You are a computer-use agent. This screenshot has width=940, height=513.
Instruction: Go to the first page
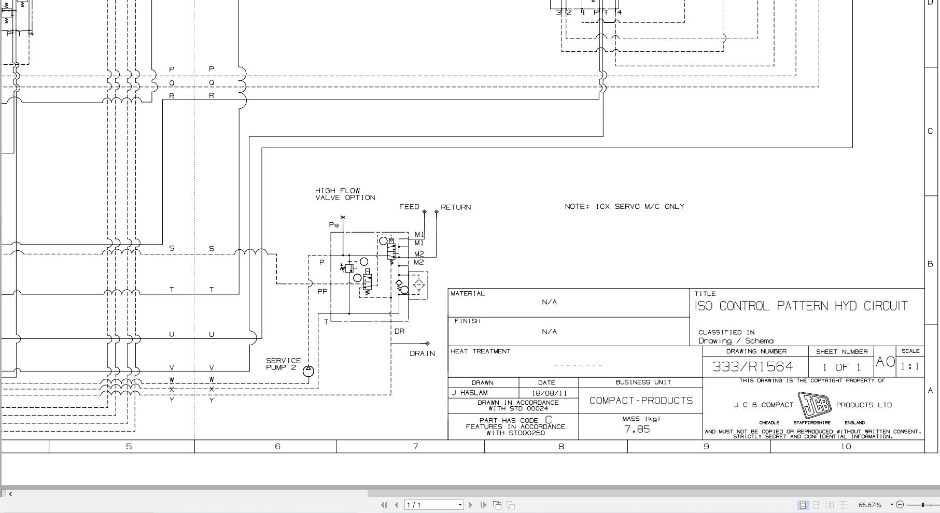point(384,505)
